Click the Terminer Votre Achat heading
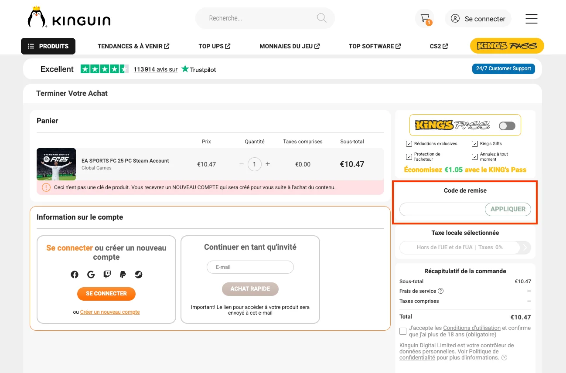This screenshot has width=566, height=373. [72, 93]
